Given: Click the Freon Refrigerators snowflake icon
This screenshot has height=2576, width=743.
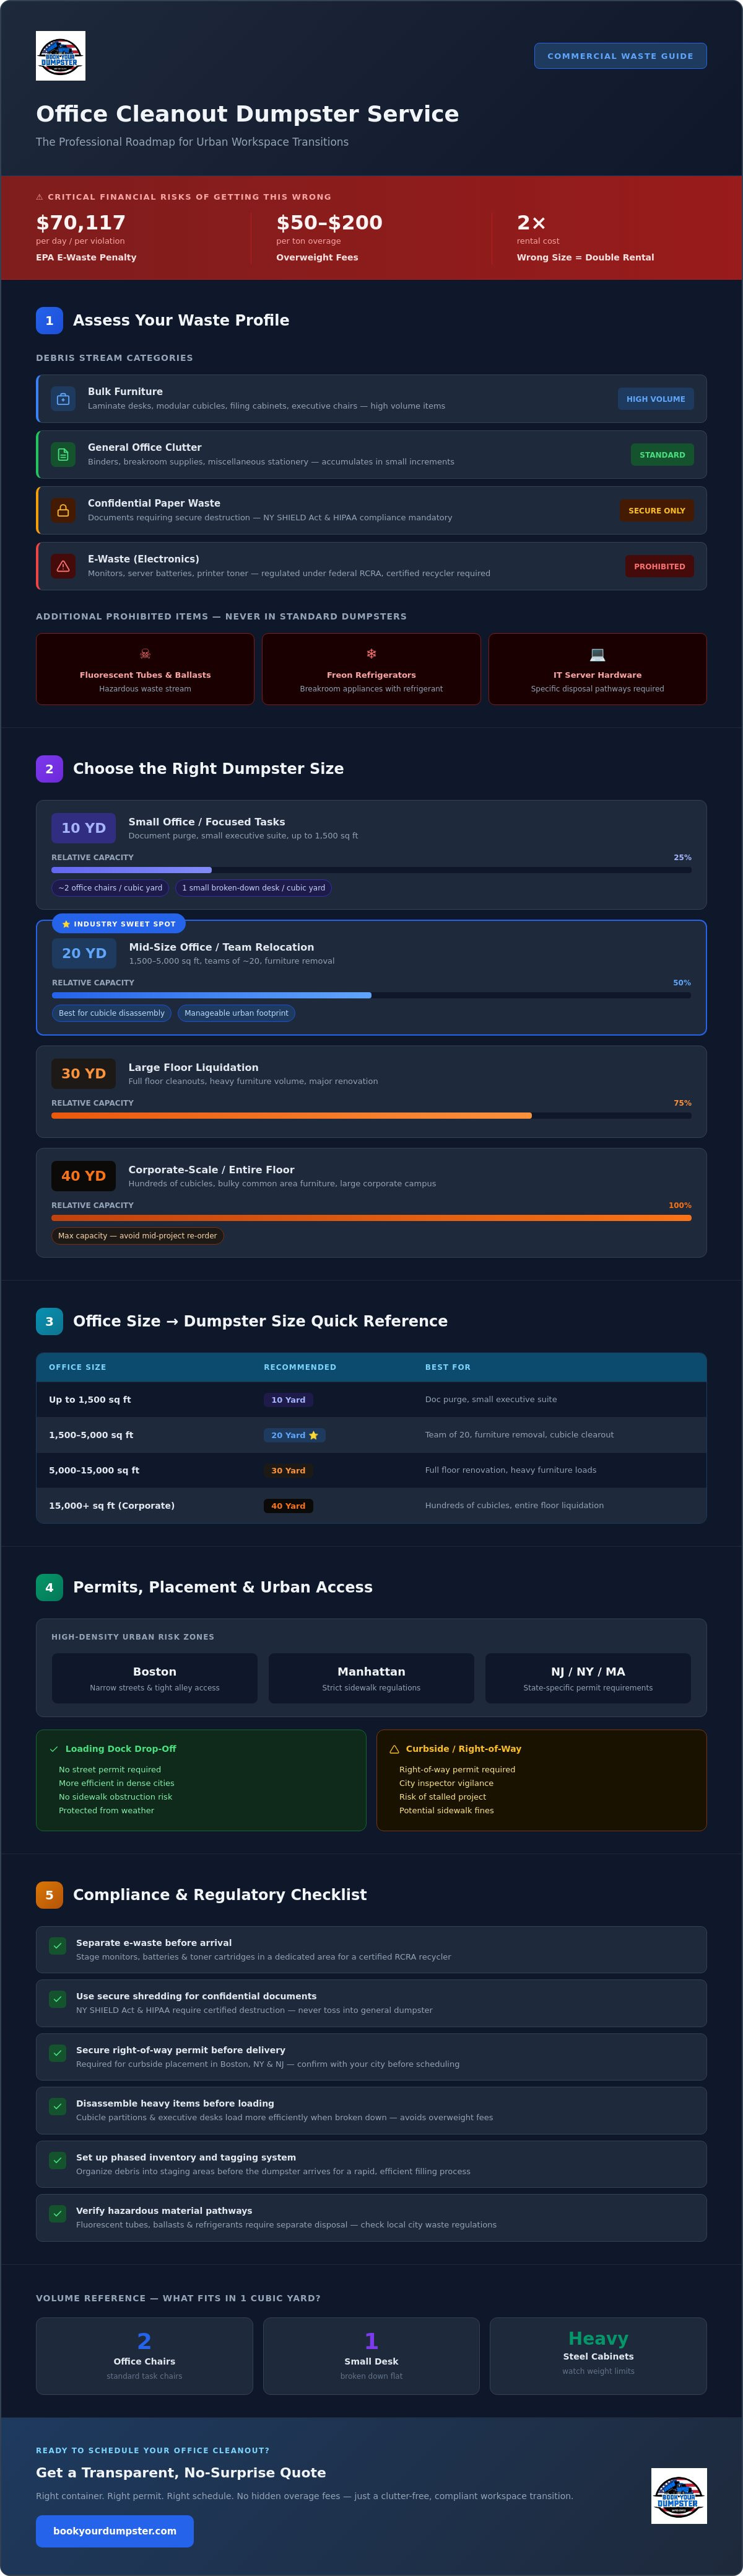Looking at the screenshot, I should click(371, 654).
